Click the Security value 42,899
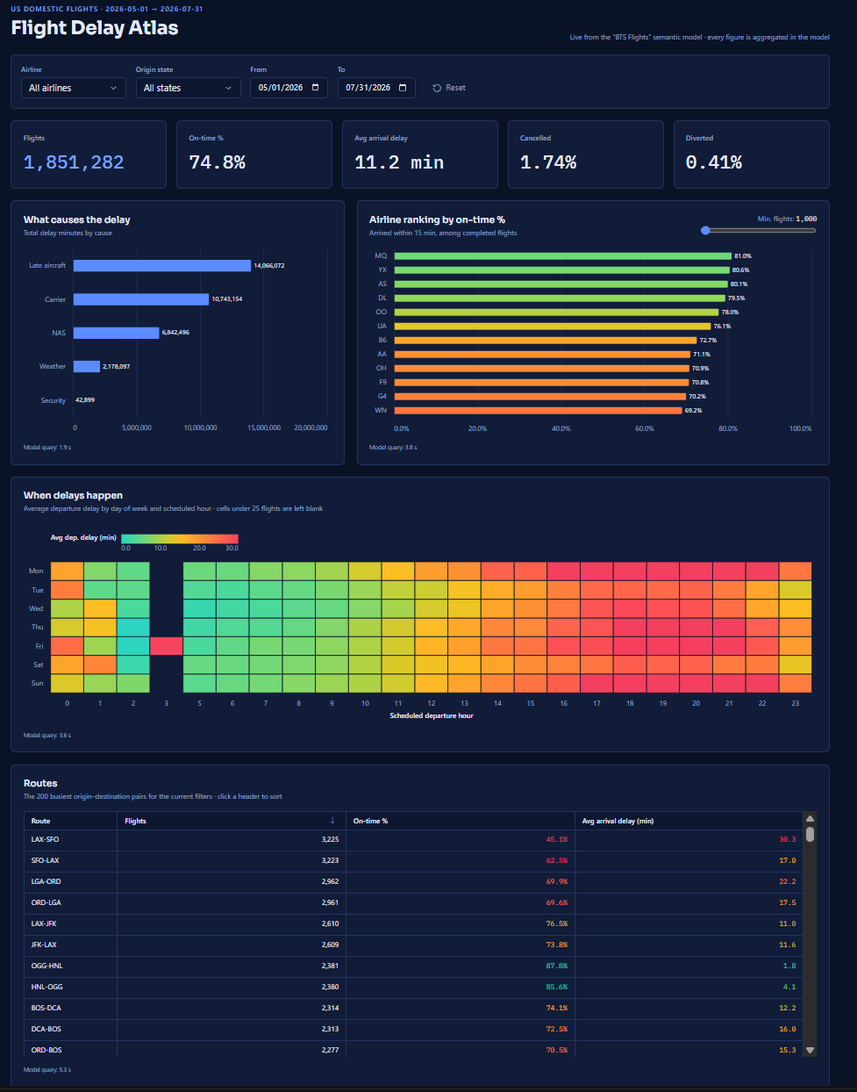Viewport: 857px width, 1092px height. tap(85, 400)
